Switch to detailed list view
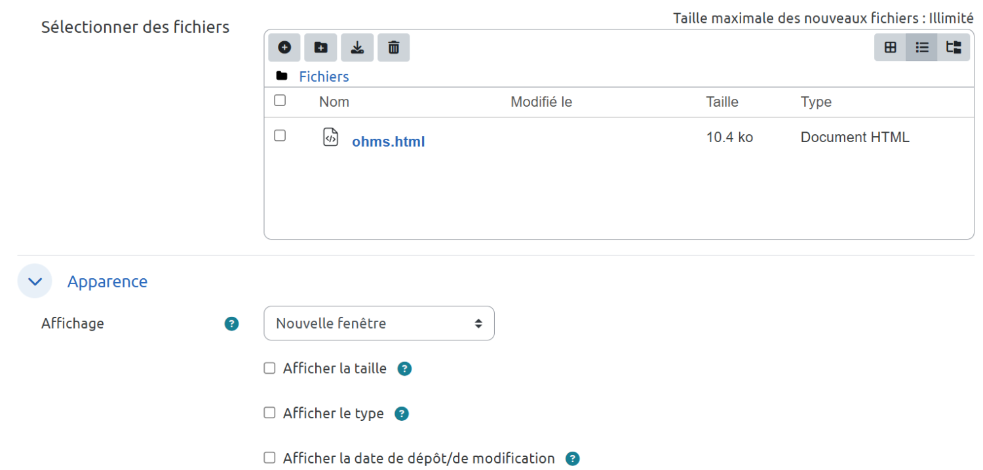Screen dimensions: 983x470 click(x=922, y=47)
